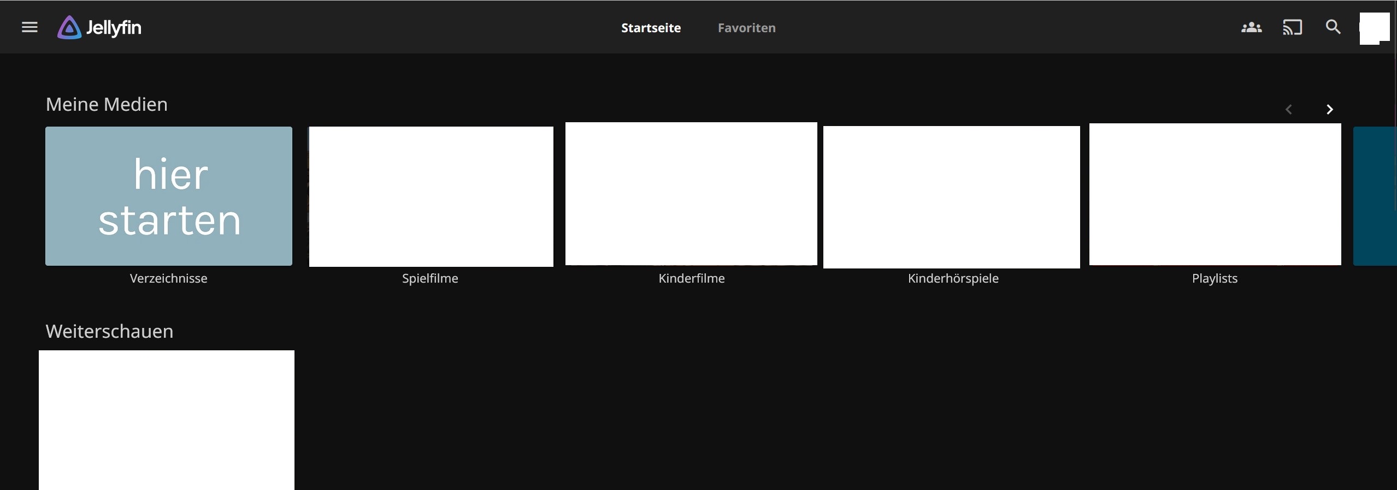
Task: Open the 'hier starten' Verzeichnisse card
Action: 169,196
